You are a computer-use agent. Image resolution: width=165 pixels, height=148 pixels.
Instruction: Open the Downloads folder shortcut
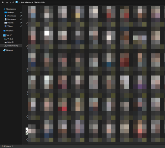coord(12,16)
